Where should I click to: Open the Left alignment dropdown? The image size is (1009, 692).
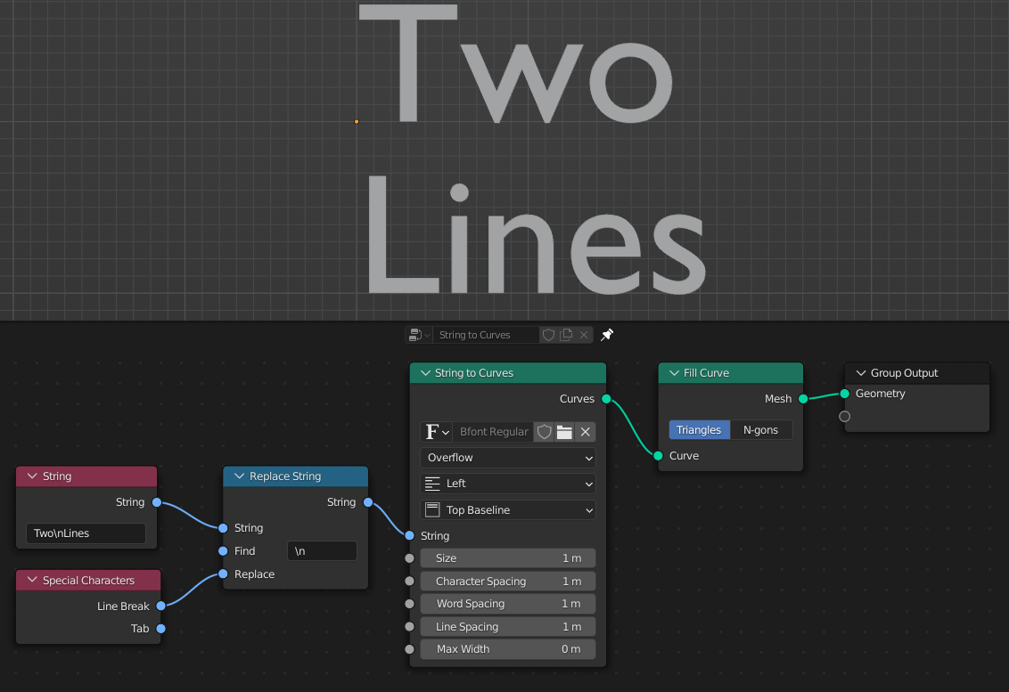(x=507, y=484)
